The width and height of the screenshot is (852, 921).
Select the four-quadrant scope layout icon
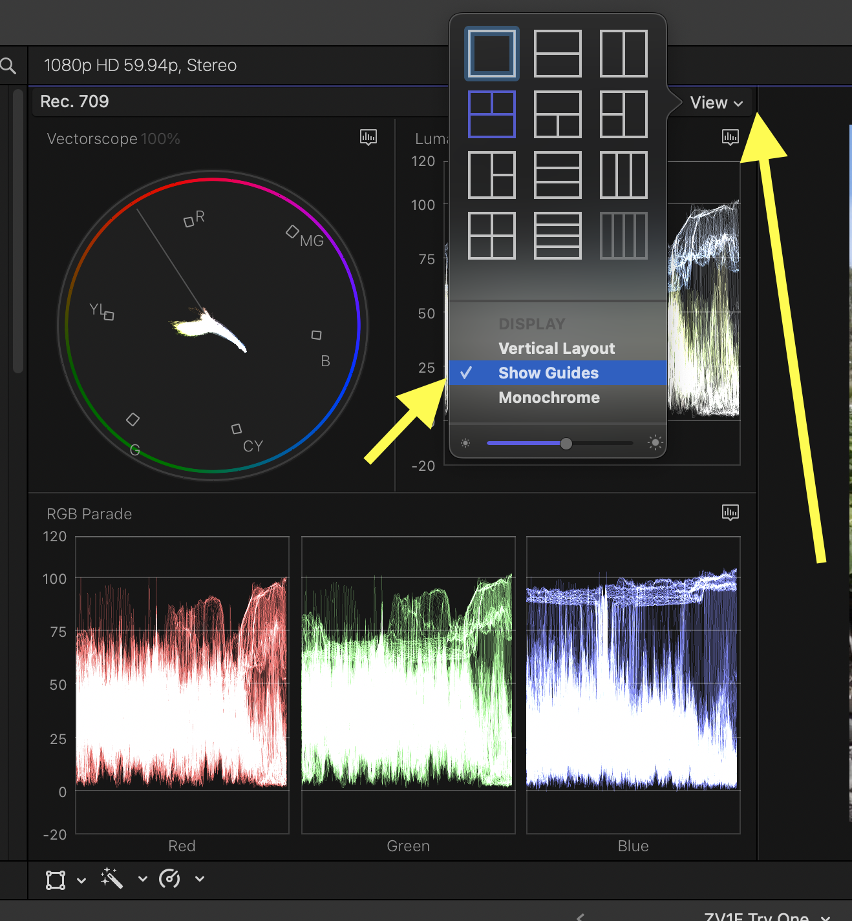pos(491,236)
